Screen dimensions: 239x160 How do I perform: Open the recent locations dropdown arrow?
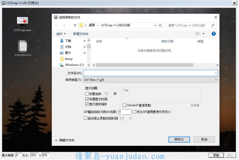[70, 25]
